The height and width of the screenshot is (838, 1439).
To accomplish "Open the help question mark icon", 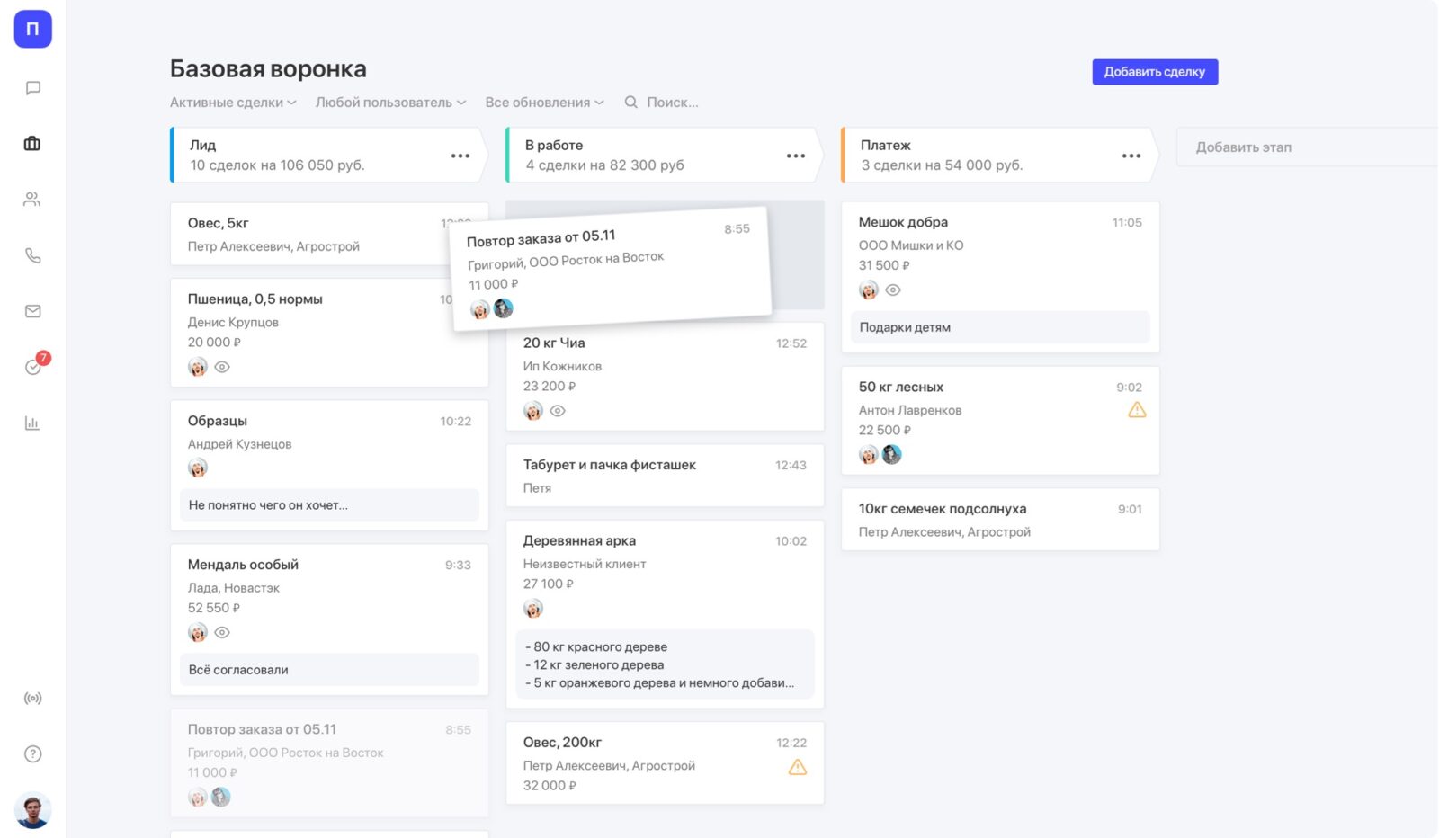I will 33,753.
